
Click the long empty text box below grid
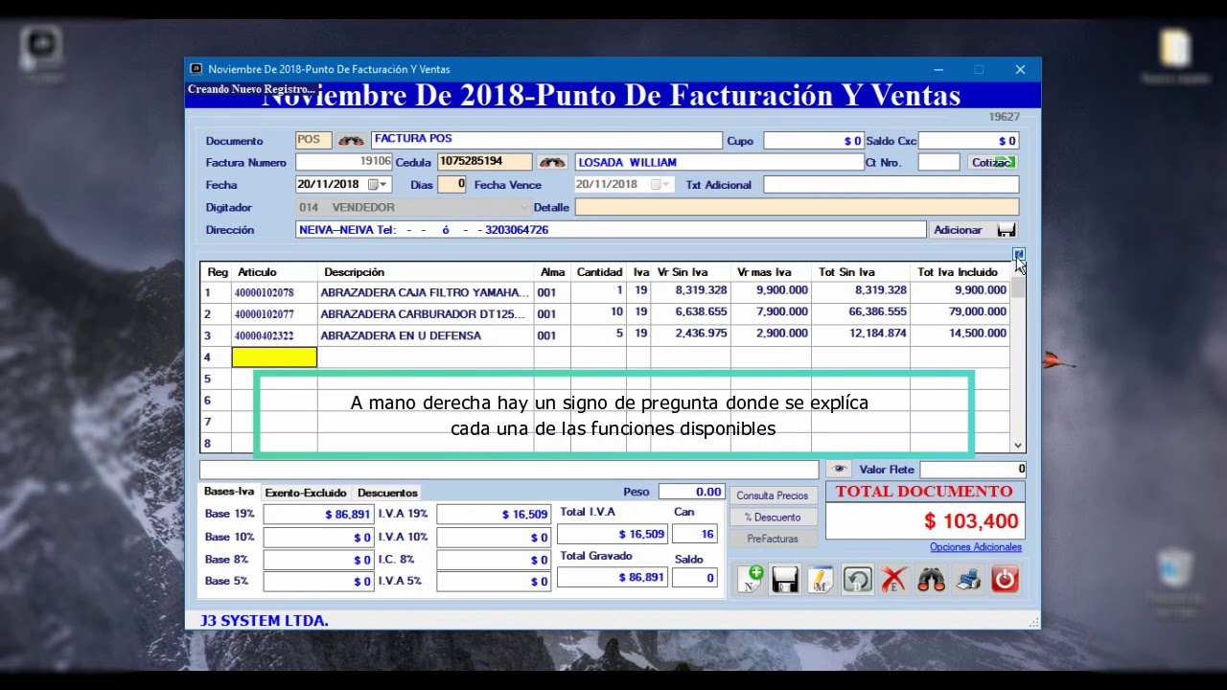[509, 470]
